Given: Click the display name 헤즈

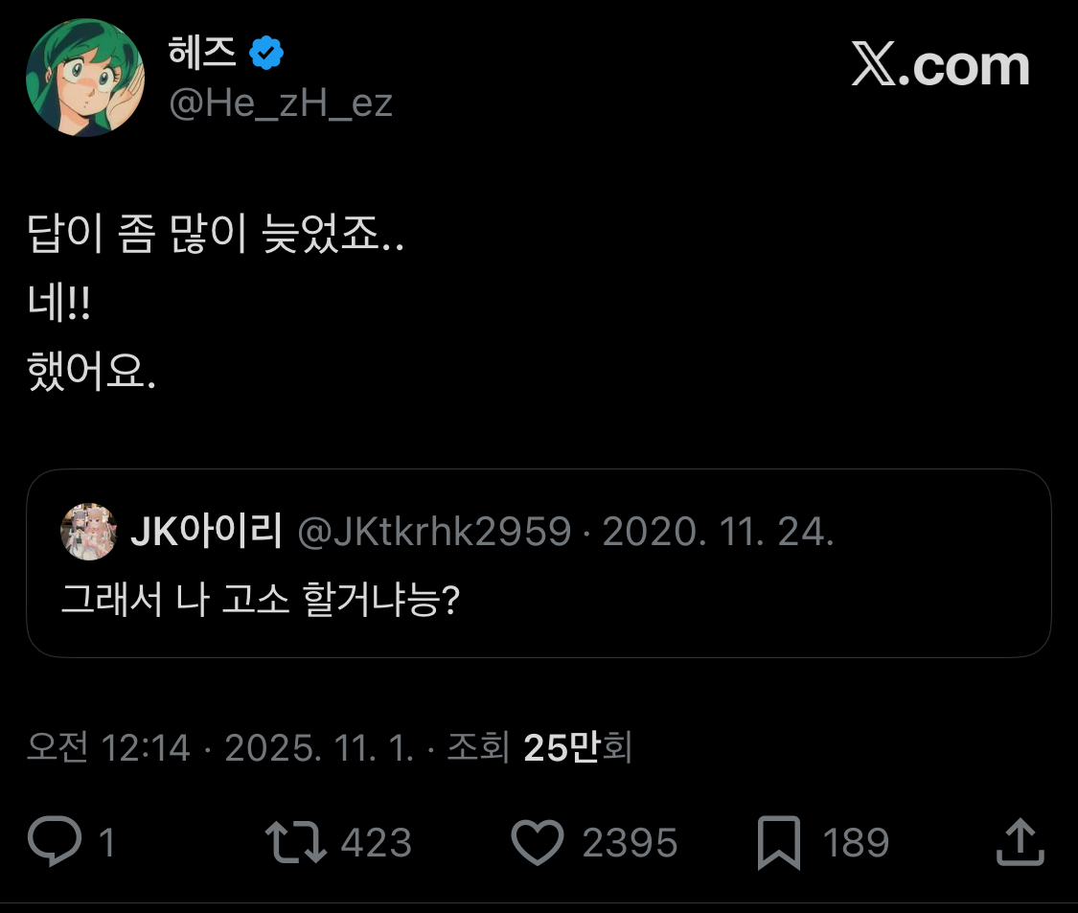Looking at the screenshot, I should click(202, 54).
